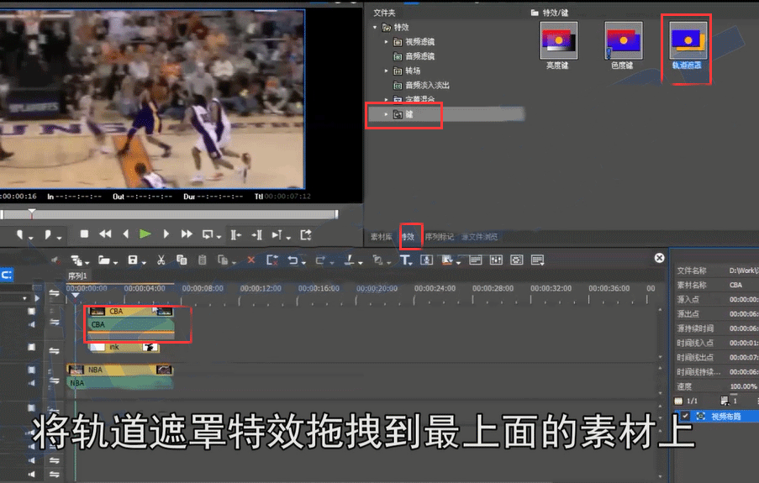Select the NBA video clip on timeline
This screenshot has height=483, width=759.
click(120, 370)
